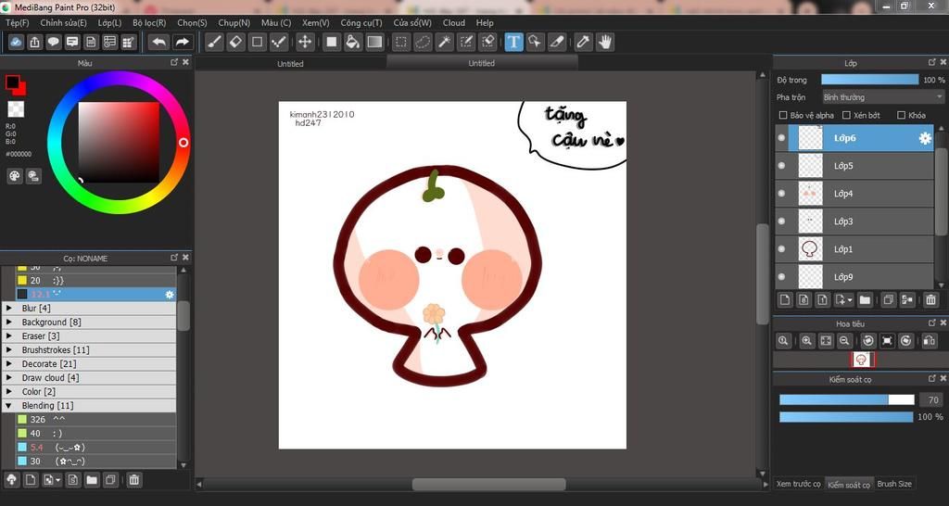Expand the Decorate [21] brush group
949x506 pixels.
pyautogui.click(x=9, y=364)
